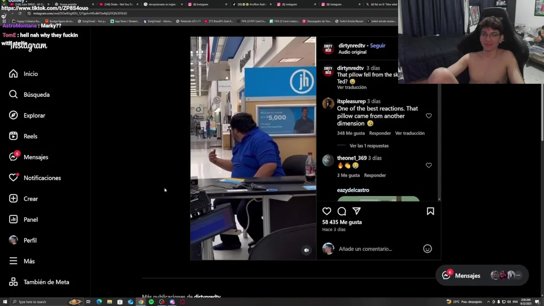544x306 pixels.
Task: Reply to the itspleasurep comment with Responder
Action: (380, 133)
